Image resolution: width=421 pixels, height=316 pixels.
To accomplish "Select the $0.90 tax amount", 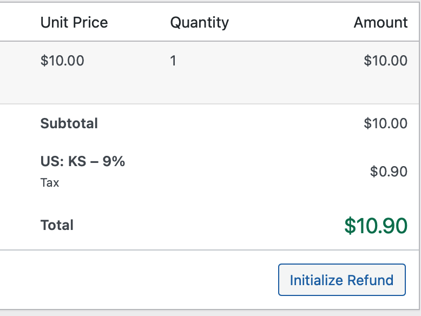I will (389, 172).
